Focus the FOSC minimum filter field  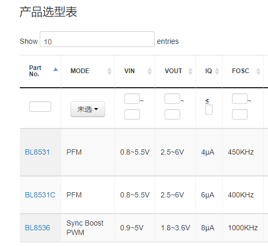(x=240, y=99)
